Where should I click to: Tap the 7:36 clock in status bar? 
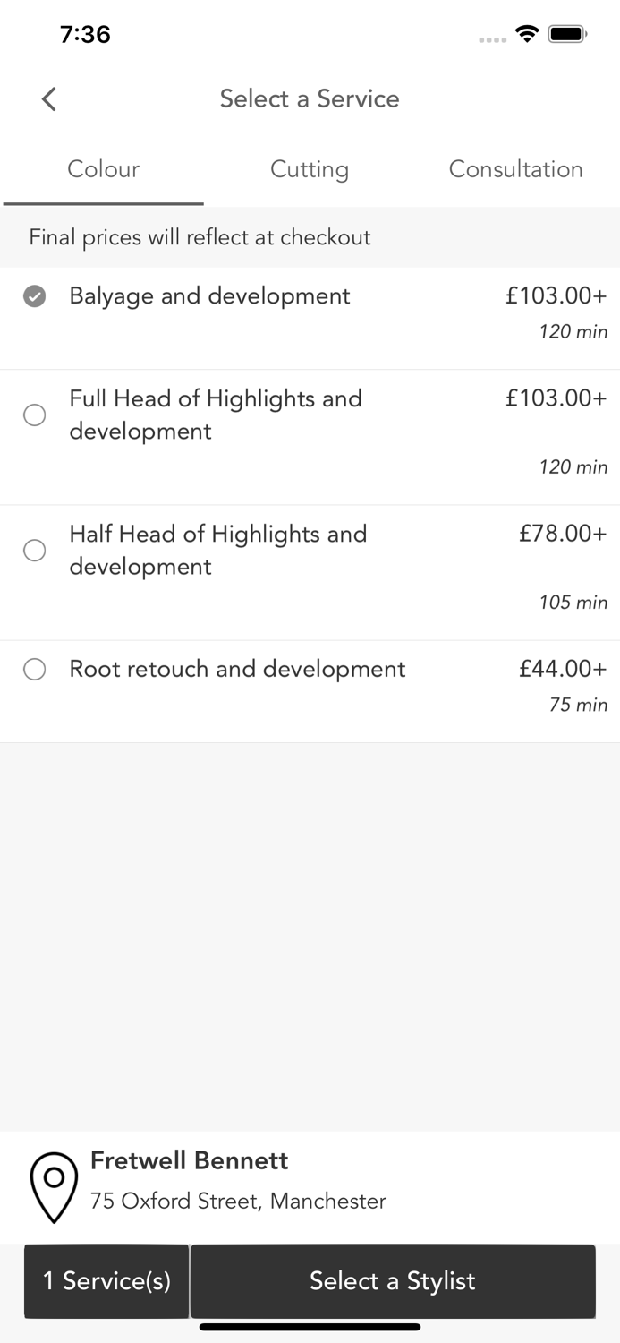(x=85, y=34)
